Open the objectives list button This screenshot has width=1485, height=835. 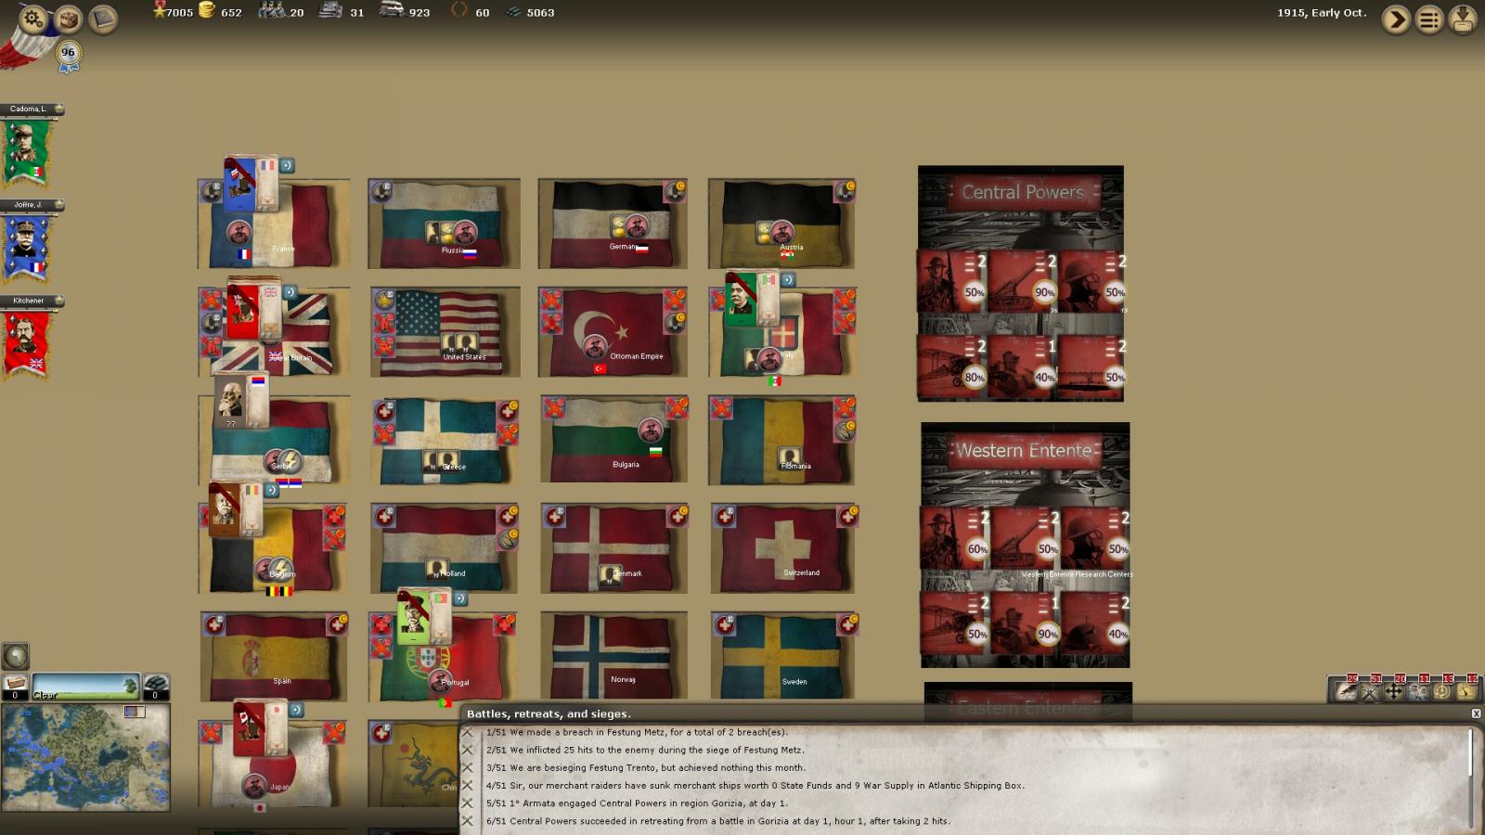[x=1429, y=19]
